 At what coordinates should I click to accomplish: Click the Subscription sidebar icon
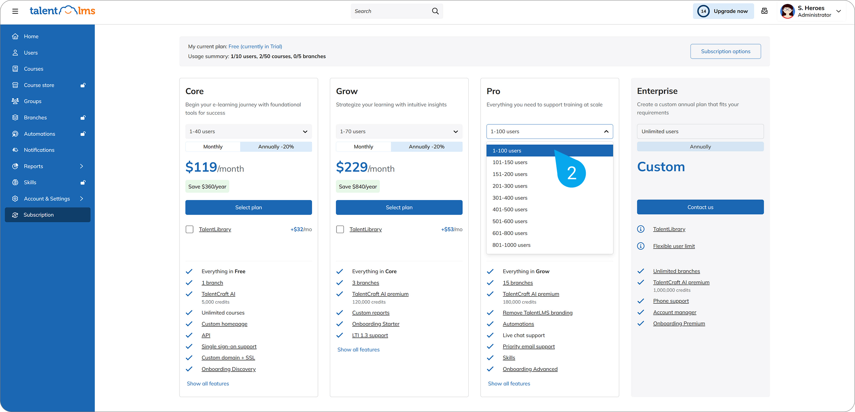(x=15, y=215)
